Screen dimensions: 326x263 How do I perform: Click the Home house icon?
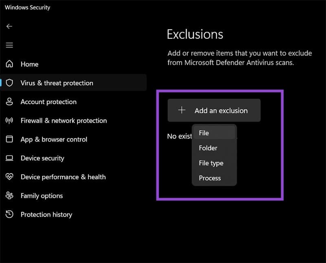click(9, 64)
